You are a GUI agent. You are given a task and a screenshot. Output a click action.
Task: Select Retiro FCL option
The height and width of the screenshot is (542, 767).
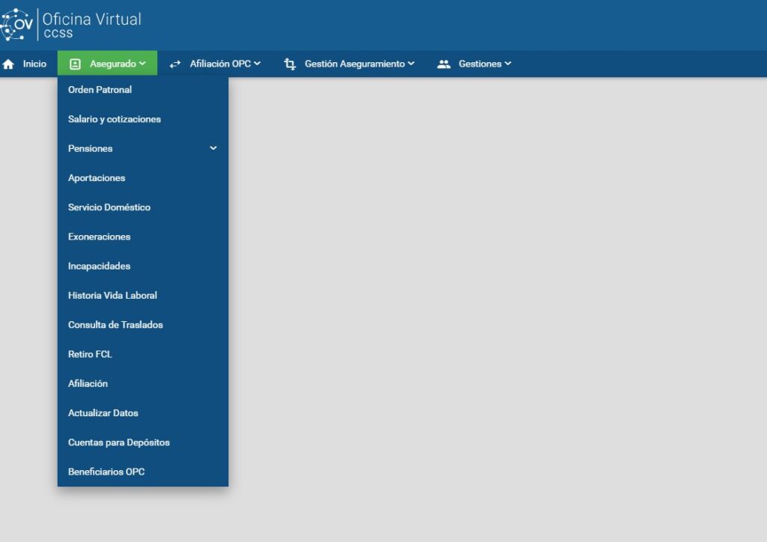pos(90,354)
